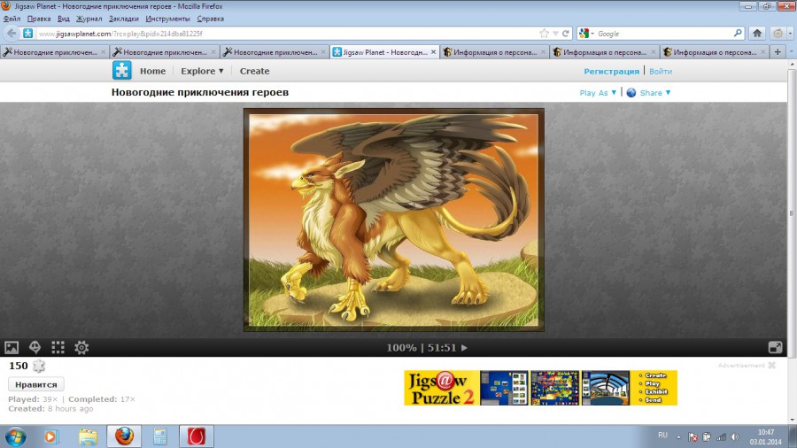Open the Правка menu
Image resolution: width=797 pixels, height=448 pixels.
[39, 19]
